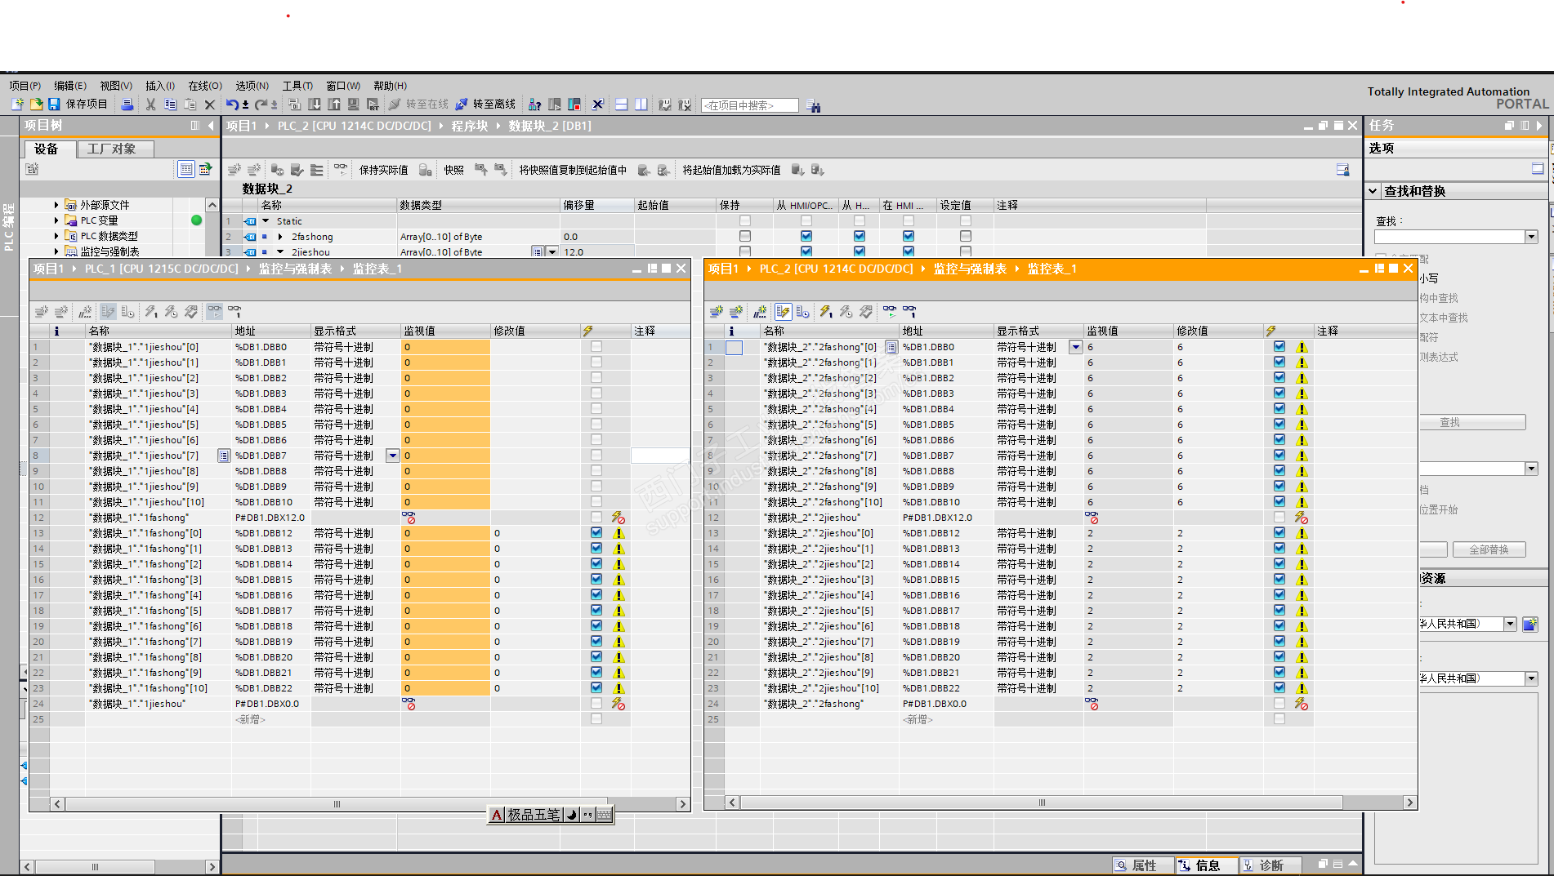Click the Redo arrow icon
The image size is (1554, 876).
(261, 104)
